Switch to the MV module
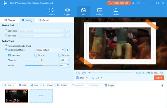Image resolution: width=167 pixels, height=108 pixels. pyautogui.click(x=83, y=12)
